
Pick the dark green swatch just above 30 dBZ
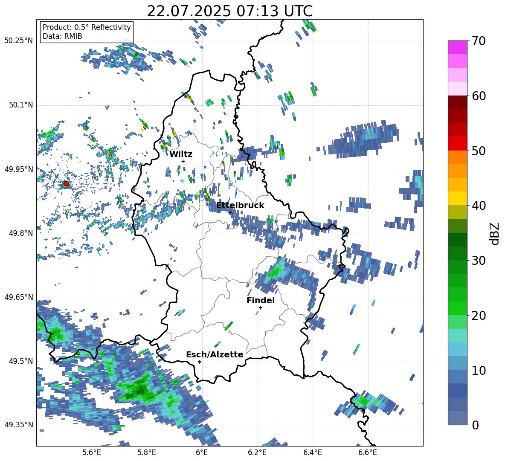457,253
